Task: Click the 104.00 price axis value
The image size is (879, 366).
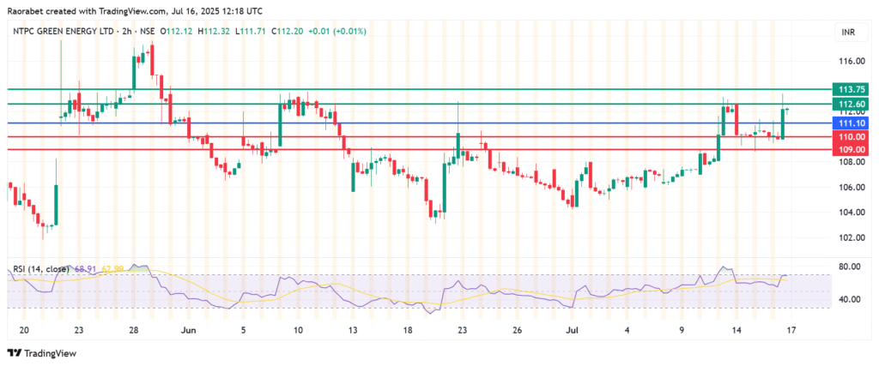Action: pos(851,212)
